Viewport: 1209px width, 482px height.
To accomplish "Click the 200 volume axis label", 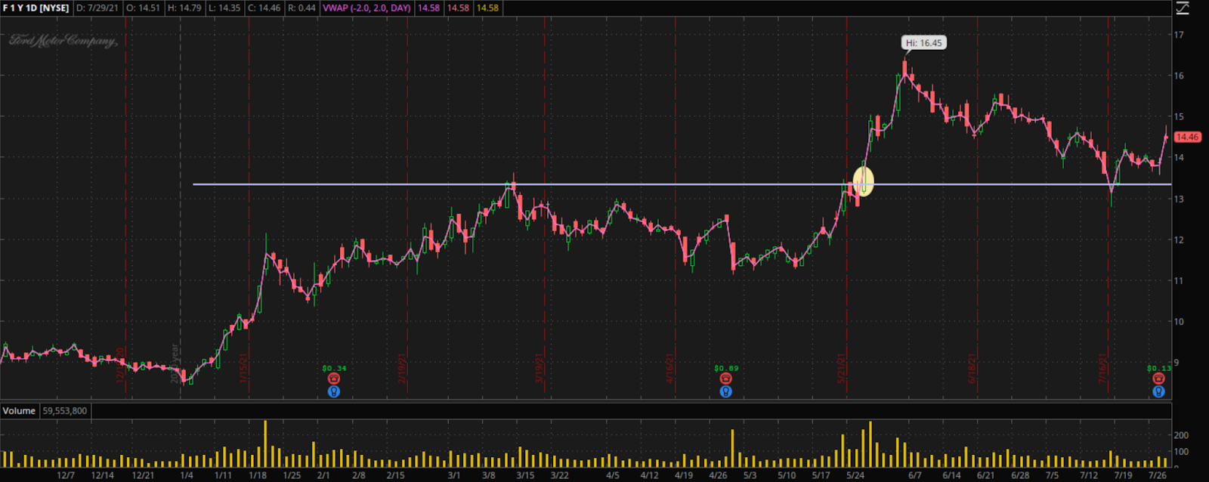I will pos(1181,435).
